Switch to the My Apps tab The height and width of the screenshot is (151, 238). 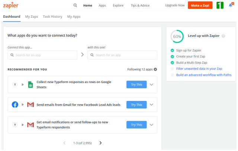74,16
